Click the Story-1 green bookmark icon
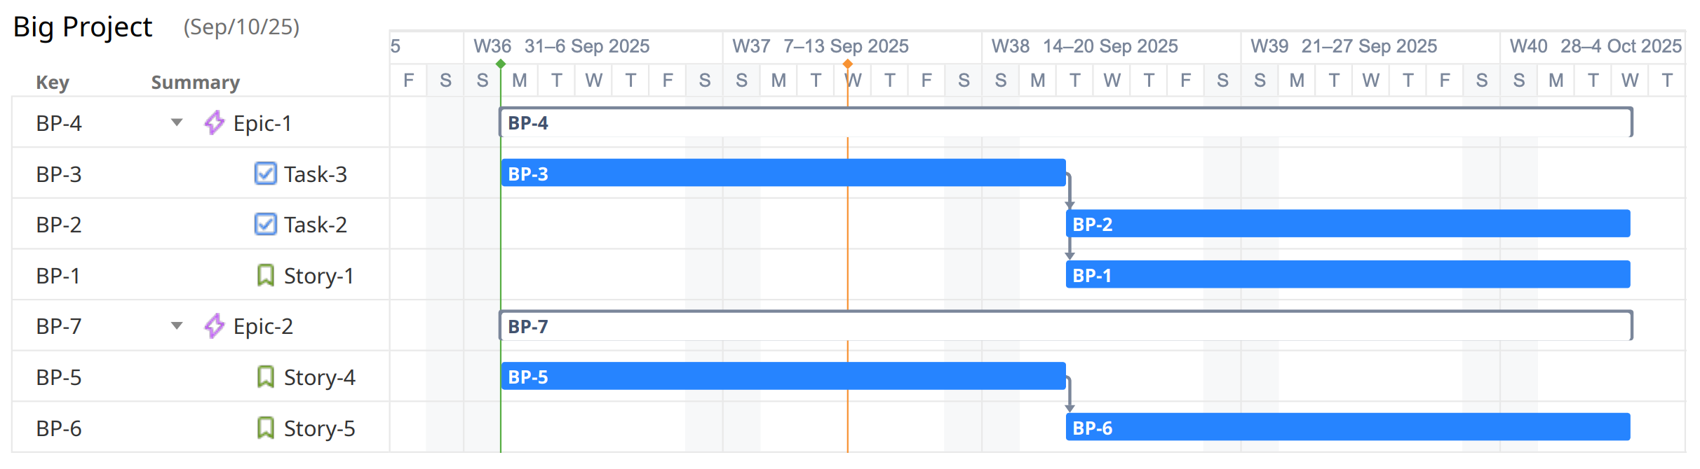This screenshot has width=1700, height=469. [x=267, y=275]
